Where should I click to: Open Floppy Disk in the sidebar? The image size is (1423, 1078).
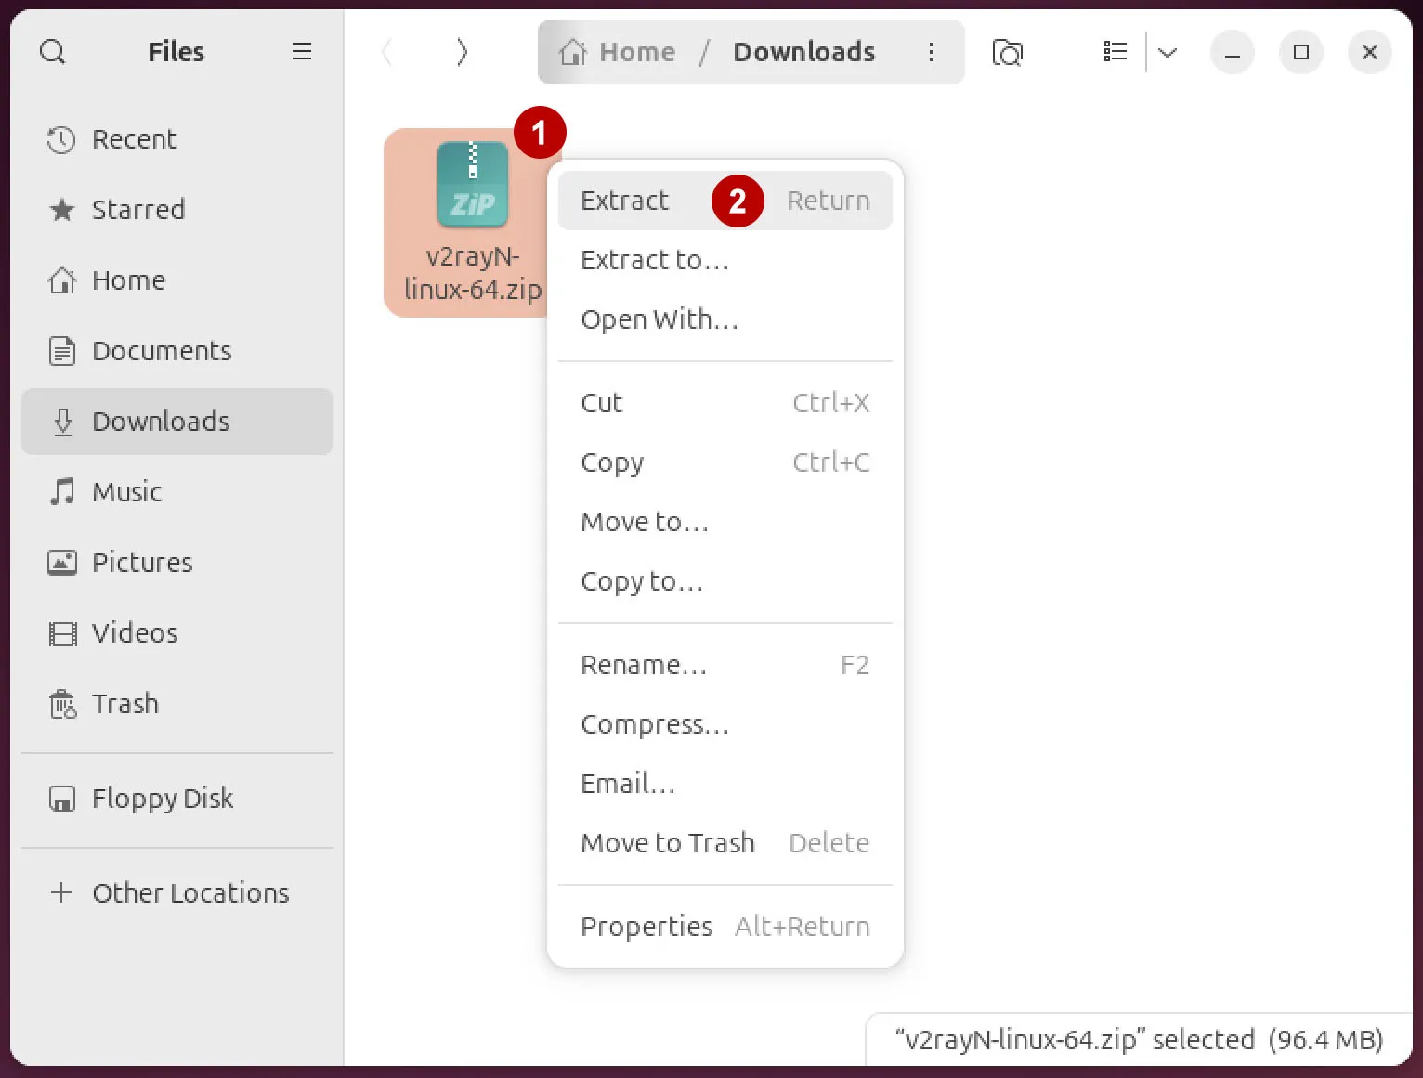177,799
